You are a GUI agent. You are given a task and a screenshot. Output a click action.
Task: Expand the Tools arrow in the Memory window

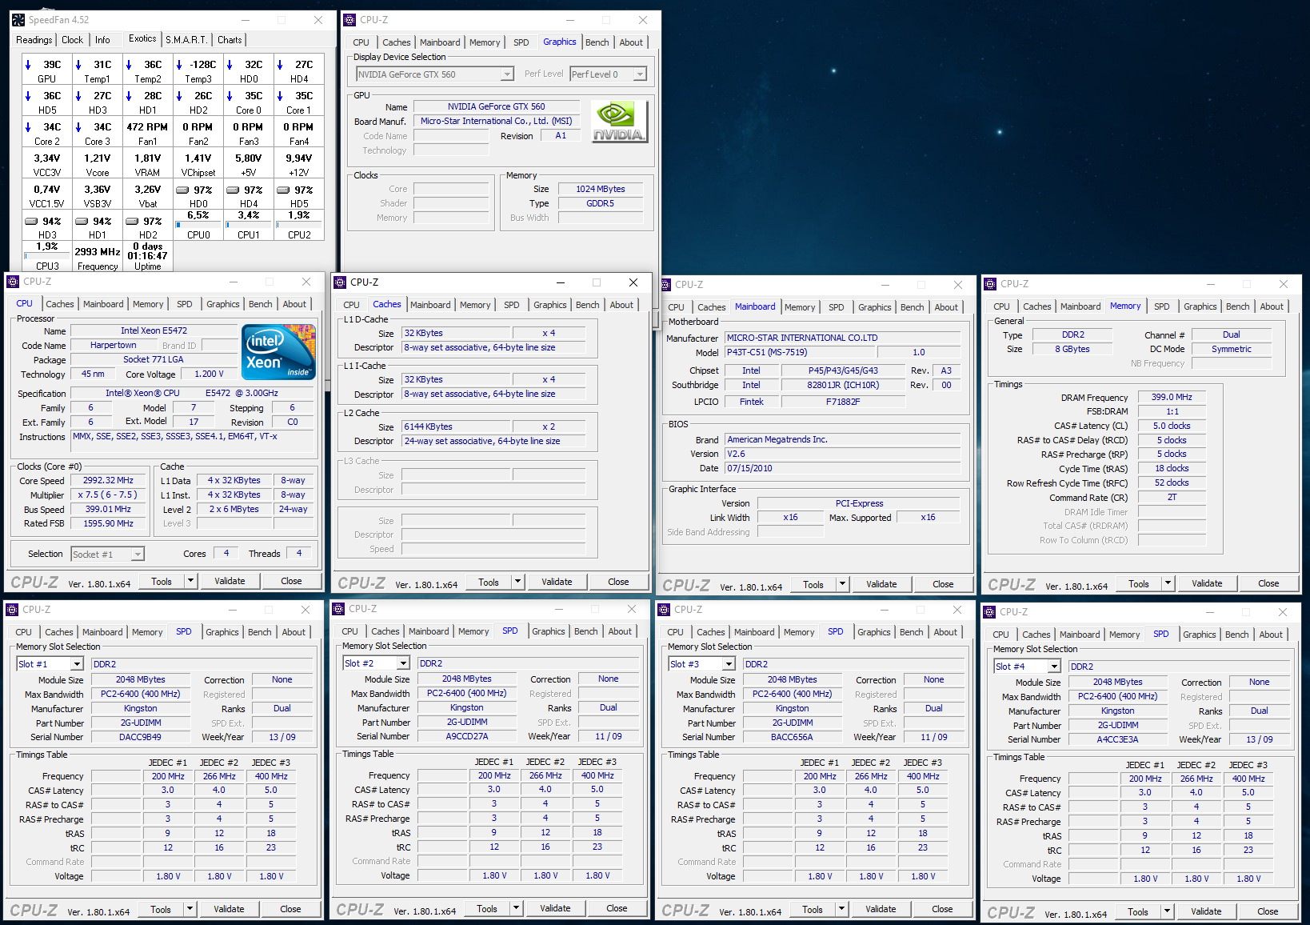click(1168, 583)
